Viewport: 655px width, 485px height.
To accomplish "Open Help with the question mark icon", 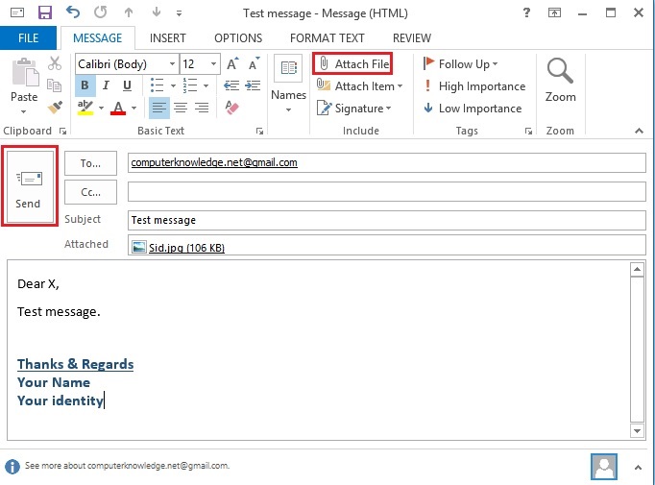I will [526, 12].
